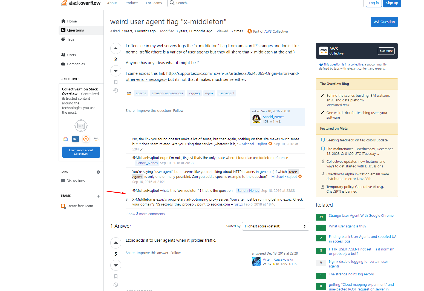The image size is (424, 291).
Task: Expand Show 2 more comments
Action: [x=146, y=214]
